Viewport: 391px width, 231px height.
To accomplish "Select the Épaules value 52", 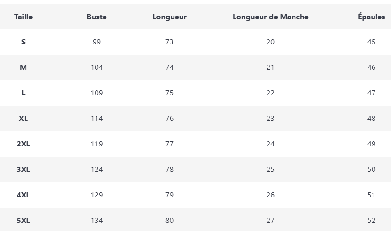I will point(371,221).
